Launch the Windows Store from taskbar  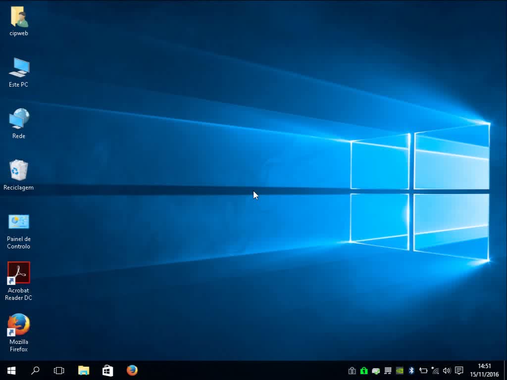[x=107, y=370]
